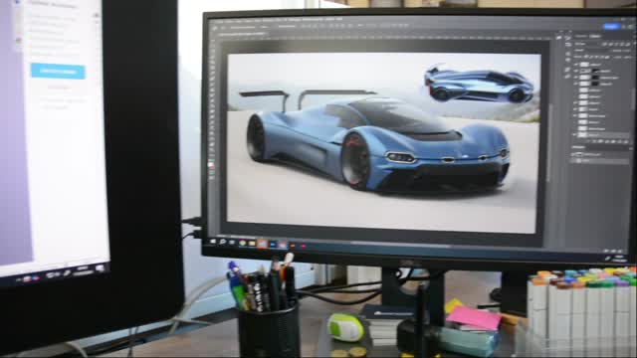This screenshot has width=637, height=358.
Task: Click the orange taskbar app icon
Action: point(293,246)
